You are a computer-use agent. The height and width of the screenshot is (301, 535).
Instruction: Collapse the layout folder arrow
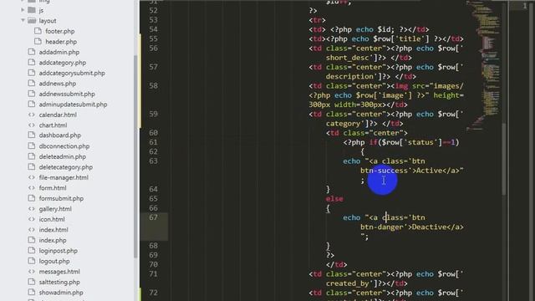[x=23, y=20]
